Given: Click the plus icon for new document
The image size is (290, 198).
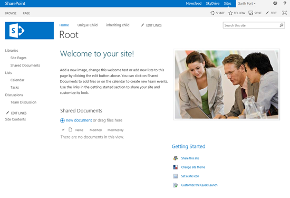Looking at the screenshot, I should 62,120.
